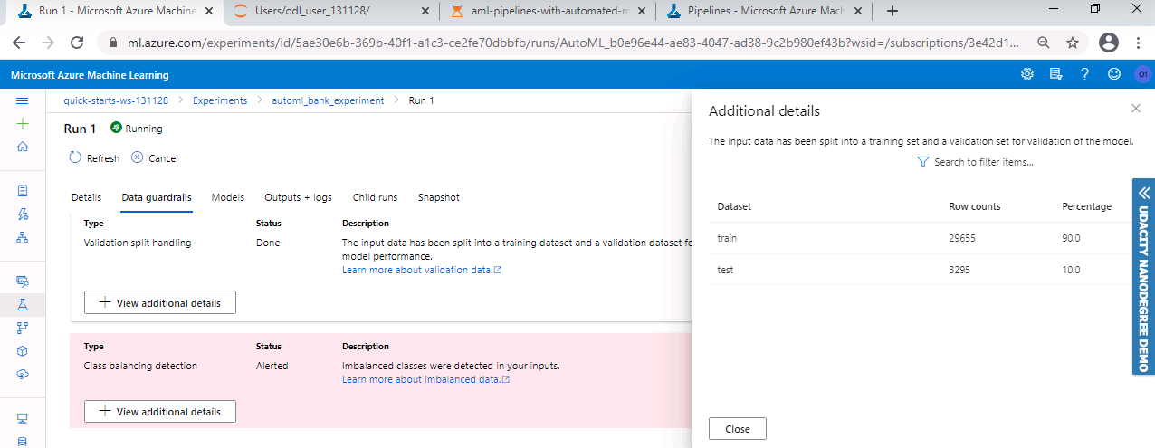Sort by Percentage column header

[x=1086, y=206]
